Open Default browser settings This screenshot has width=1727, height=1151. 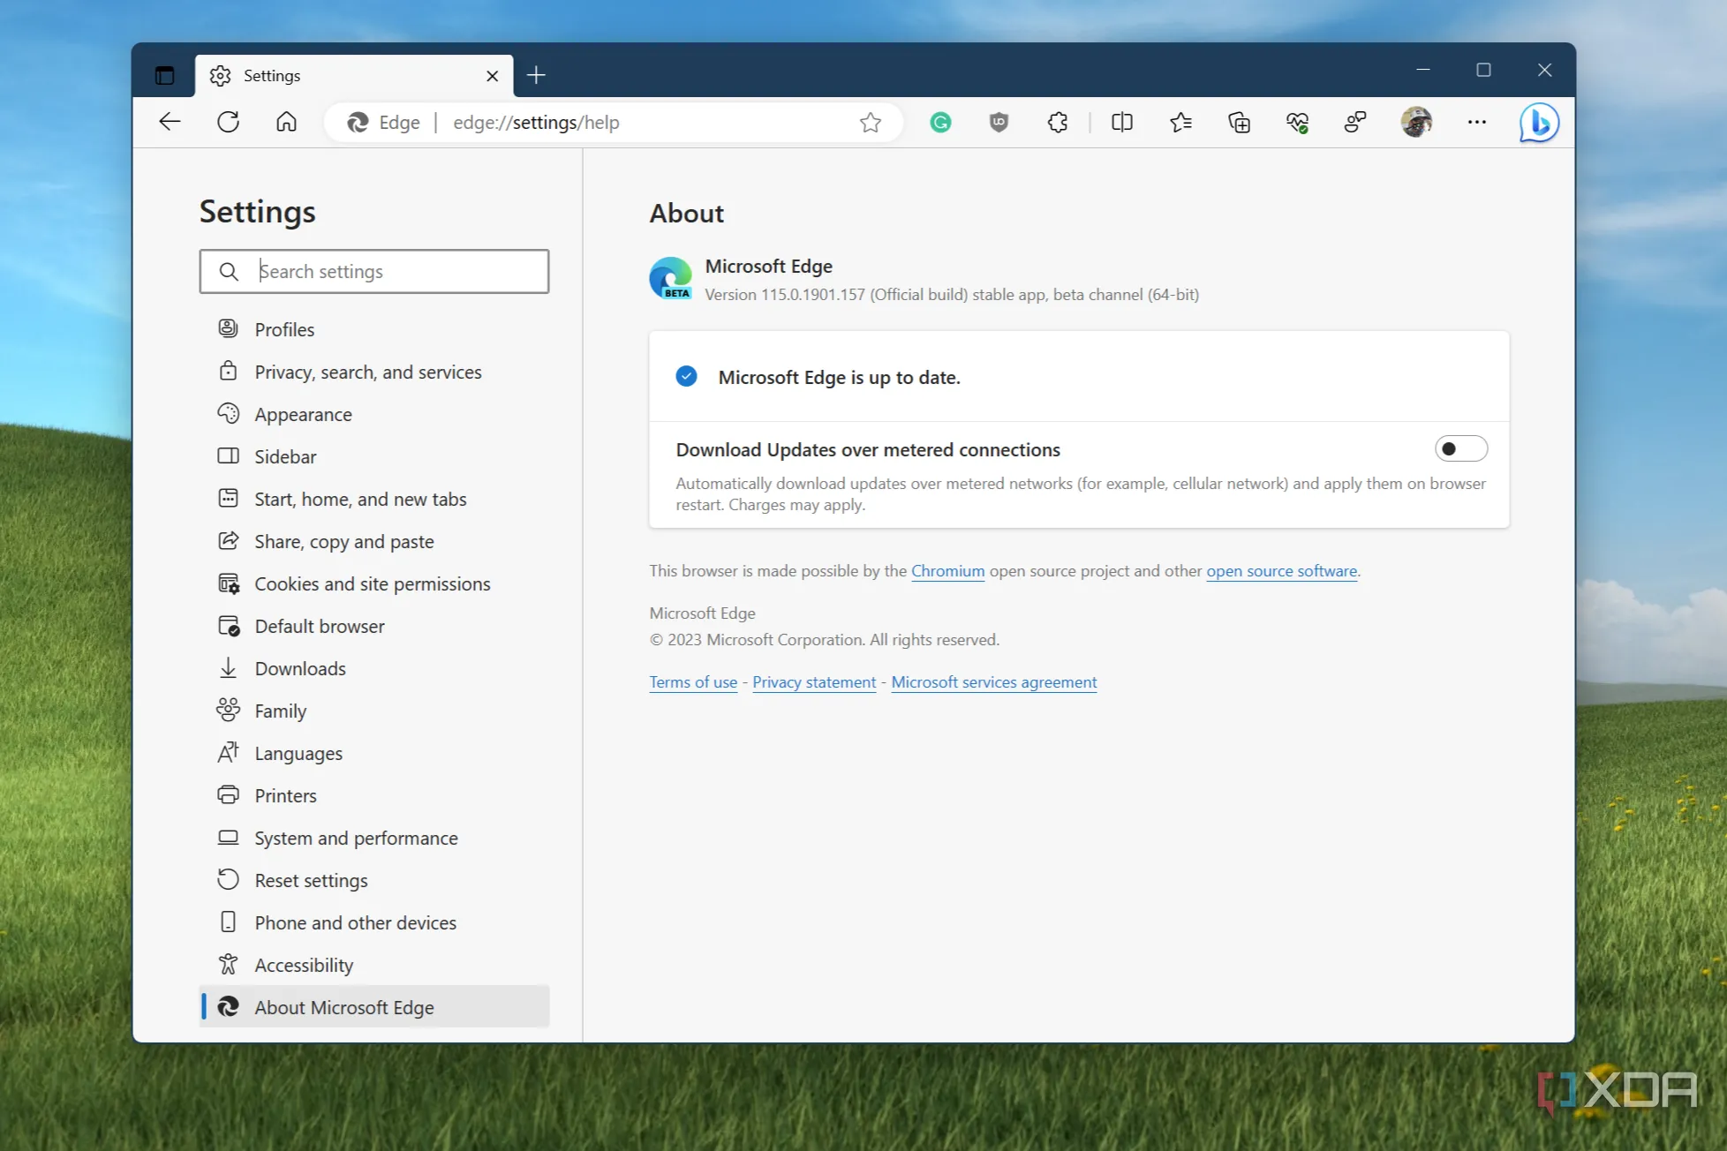click(x=374, y=626)
